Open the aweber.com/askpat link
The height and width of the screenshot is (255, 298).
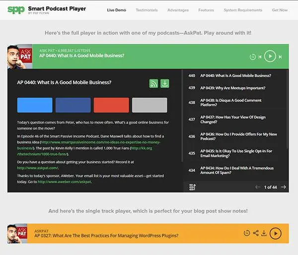[x=65, y=182]
